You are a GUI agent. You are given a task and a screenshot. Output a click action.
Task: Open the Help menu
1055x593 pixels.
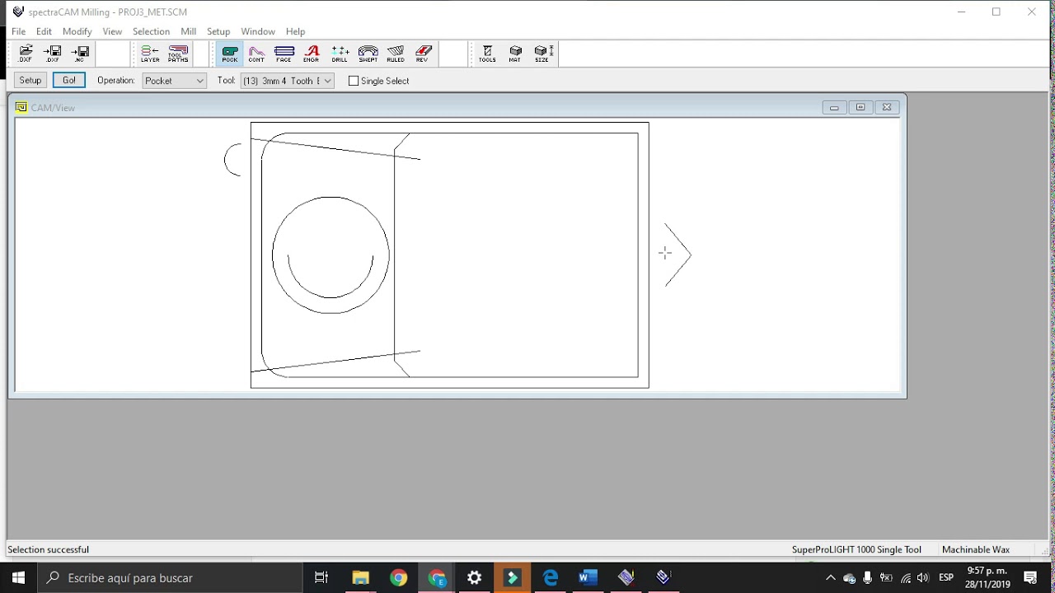(295, 31)
